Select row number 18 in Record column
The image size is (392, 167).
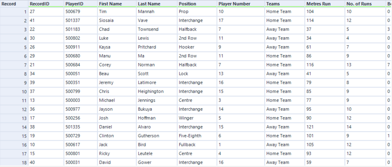24,162
